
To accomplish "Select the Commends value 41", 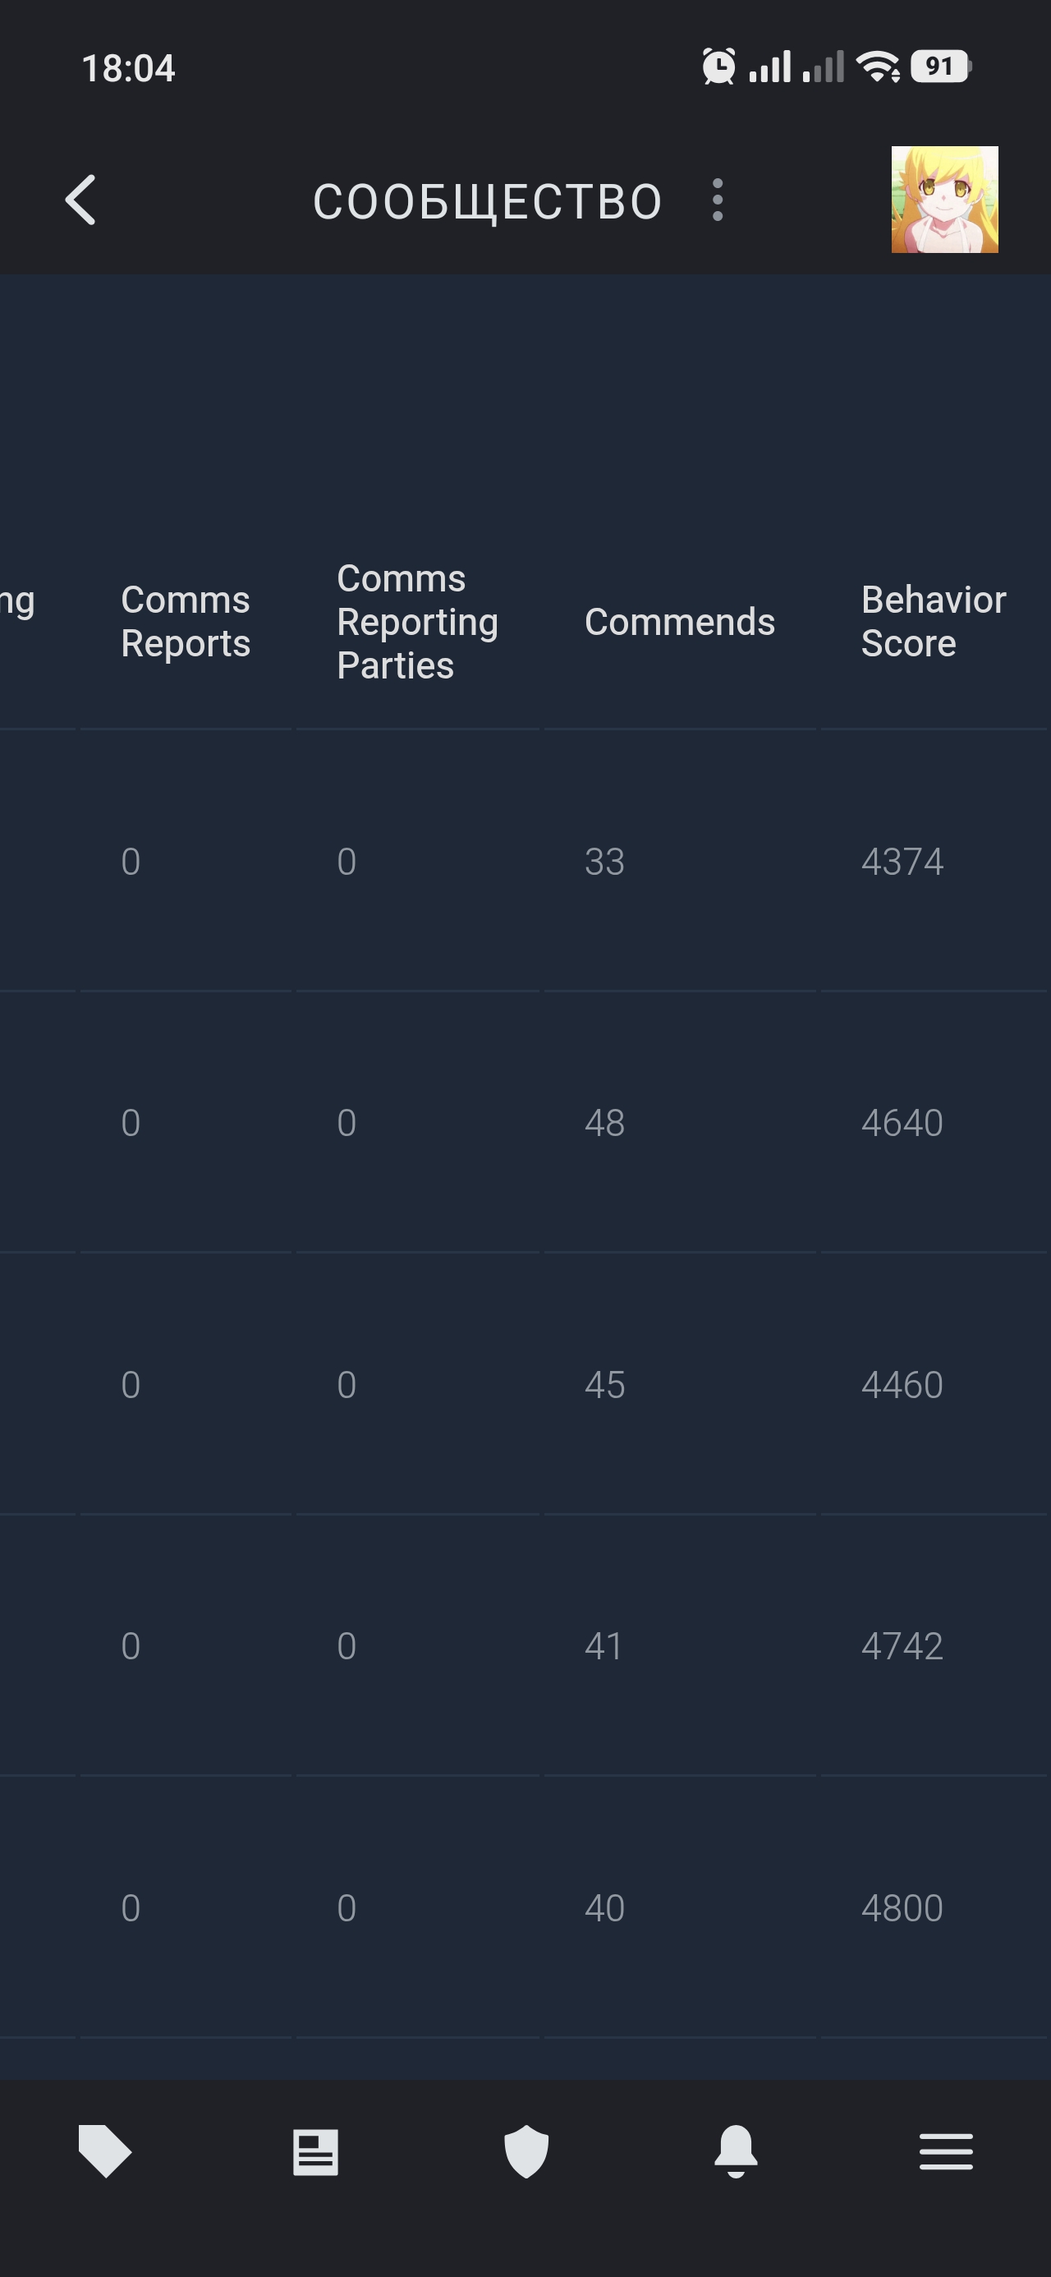I will (604, 1646).
